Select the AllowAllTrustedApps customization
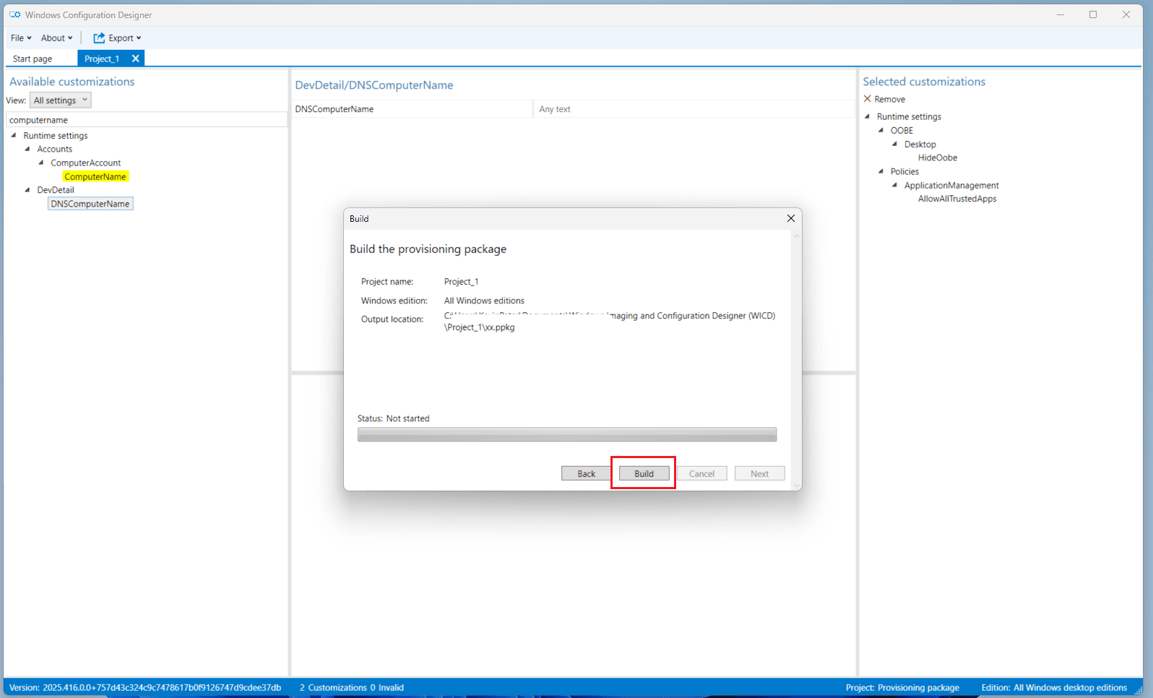 (x=957, y=199)
